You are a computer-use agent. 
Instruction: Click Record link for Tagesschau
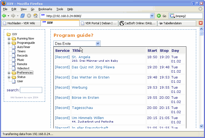(x=62, y=108)
